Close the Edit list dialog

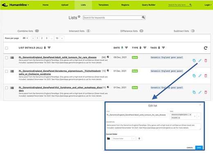click(x=200, y=105)
